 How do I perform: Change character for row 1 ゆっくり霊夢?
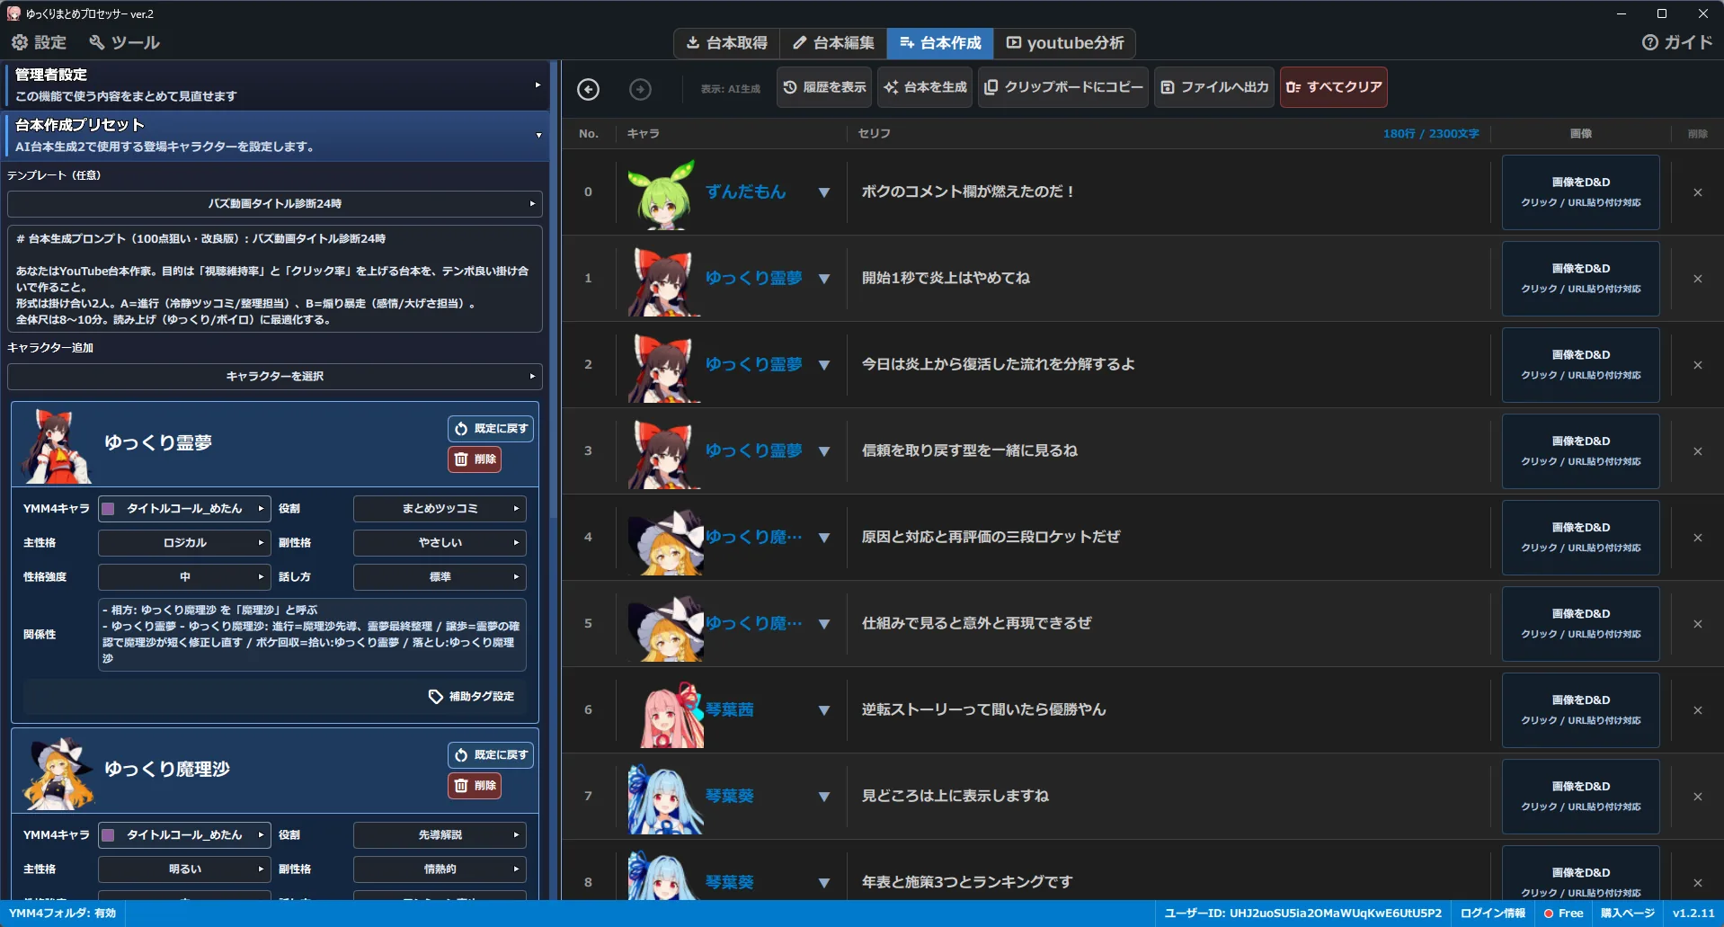[823, 279]
